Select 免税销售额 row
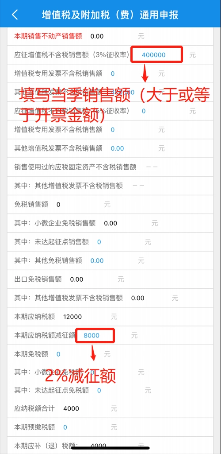Screen dimensions: 221x454 [x=110, y=205]
